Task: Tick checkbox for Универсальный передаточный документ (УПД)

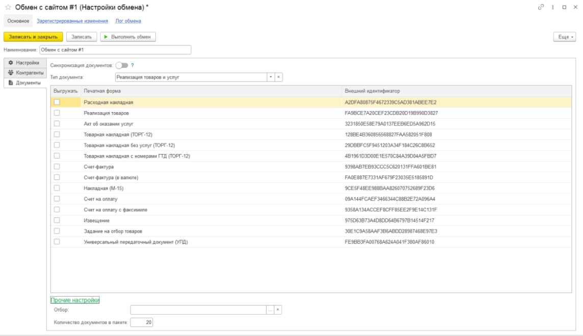Action: [x=57, y=242]
